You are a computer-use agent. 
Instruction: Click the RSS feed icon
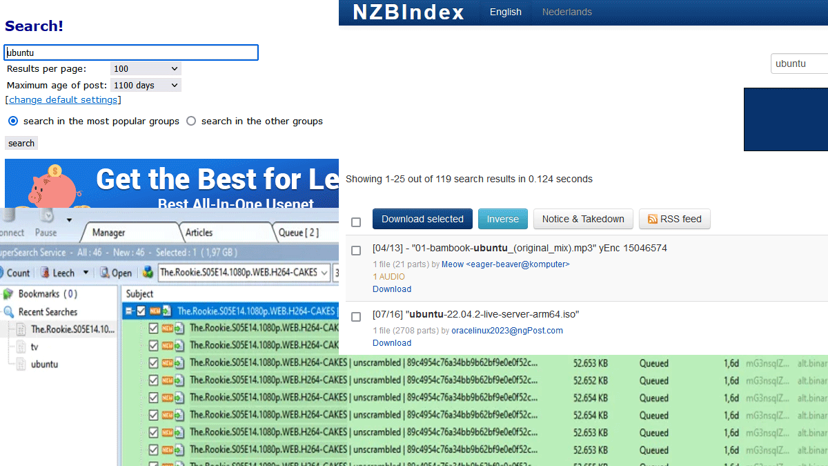(x=652, y=220)
